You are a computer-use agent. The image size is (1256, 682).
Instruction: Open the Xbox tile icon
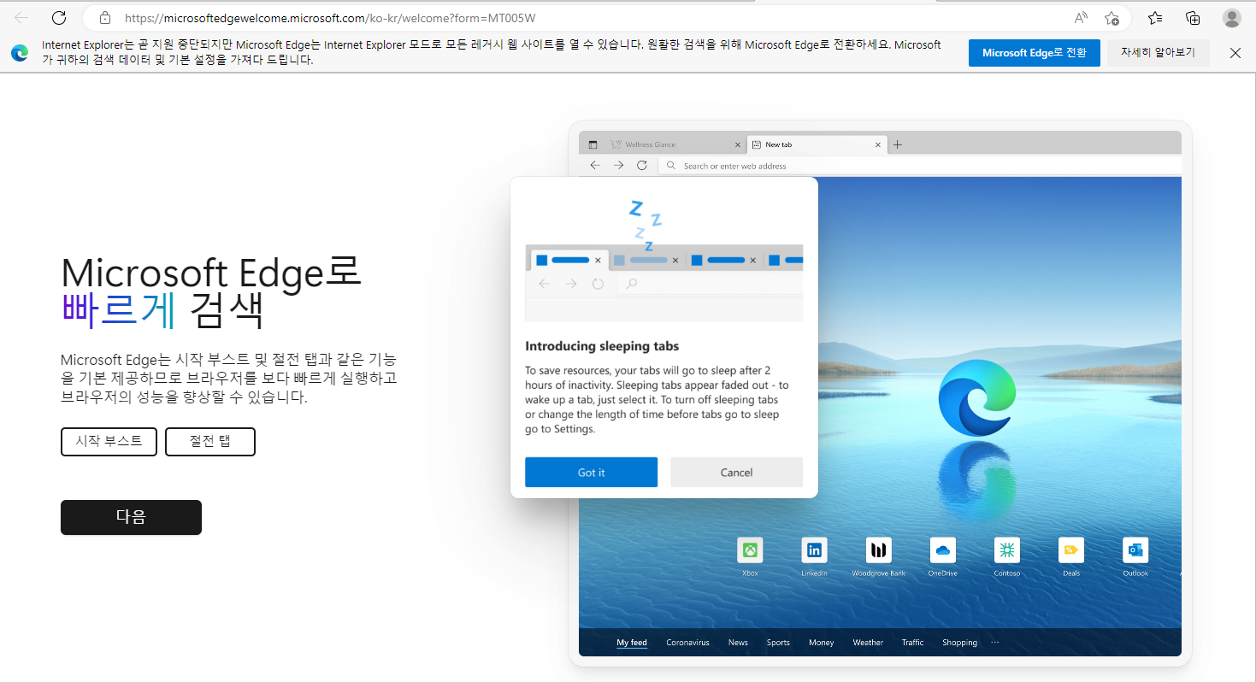(x=750, y=550)
